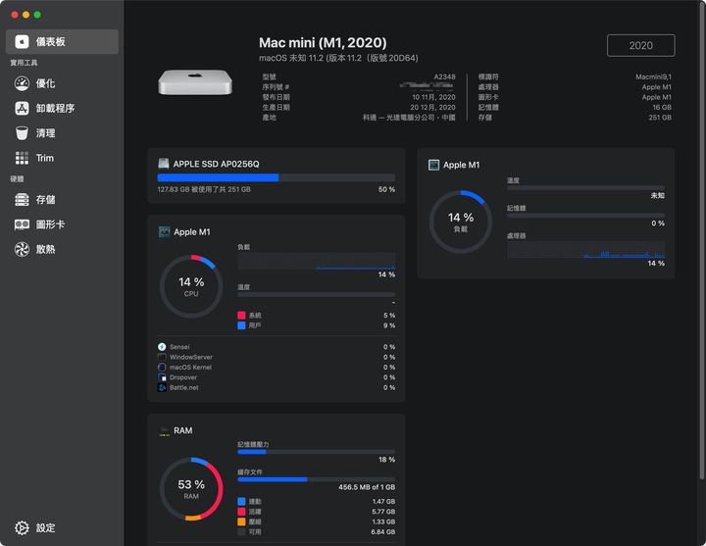Click identifier Macmini9,1

(x=653, y=77)
